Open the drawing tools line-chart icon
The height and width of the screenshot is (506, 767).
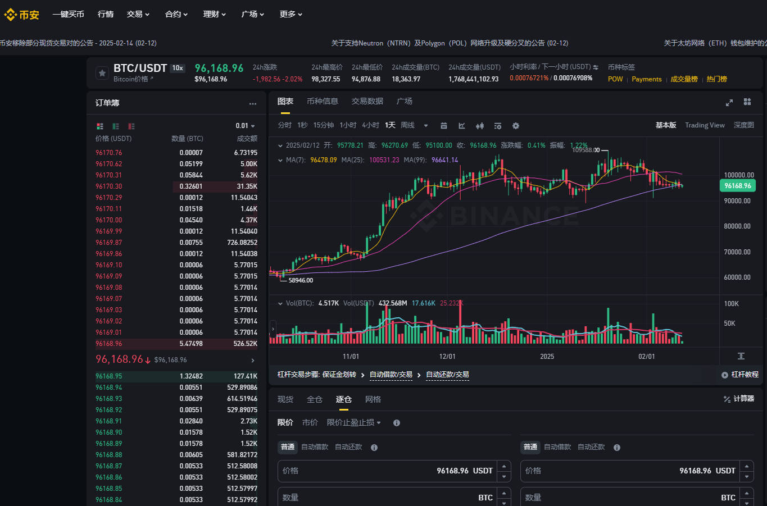462,126
